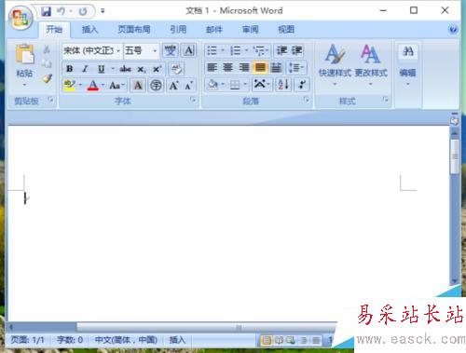Sort text with A-Z icon
This screenshot has height=353, width=466.
pyautogui.click(x=283, y=85)
